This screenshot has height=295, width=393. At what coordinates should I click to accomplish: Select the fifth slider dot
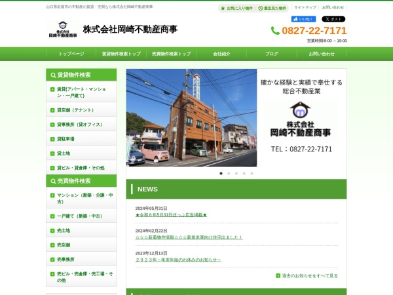pyautogui.click(x=252, y=173)
